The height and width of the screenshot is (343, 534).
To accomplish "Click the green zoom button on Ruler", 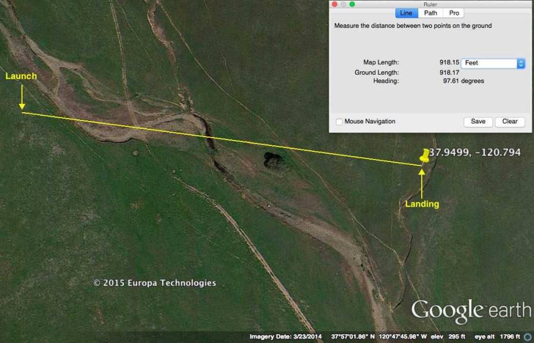I will tap(352, 4).
